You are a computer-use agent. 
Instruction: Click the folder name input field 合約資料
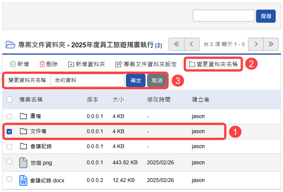(x=87, y=80)
